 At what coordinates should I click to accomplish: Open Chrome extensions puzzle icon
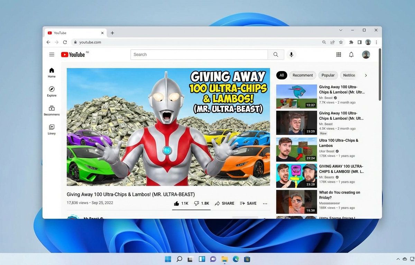351,42
